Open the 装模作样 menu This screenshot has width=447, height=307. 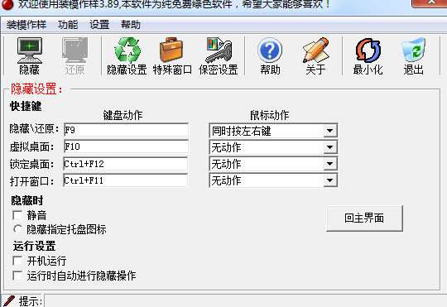tap(26, 25)
